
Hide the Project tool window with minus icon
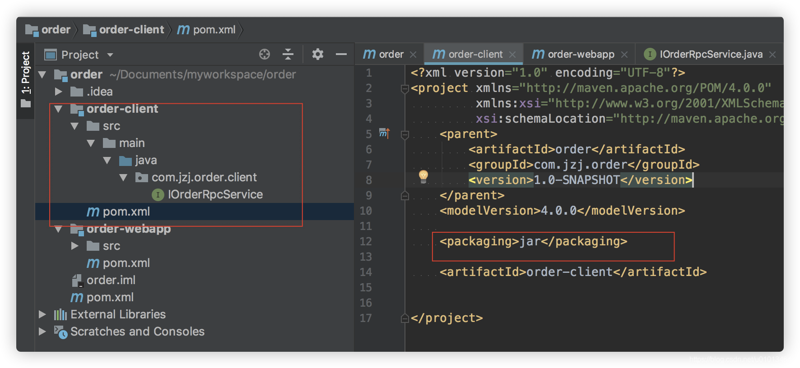pyautogui.click(x=341, y=55)
